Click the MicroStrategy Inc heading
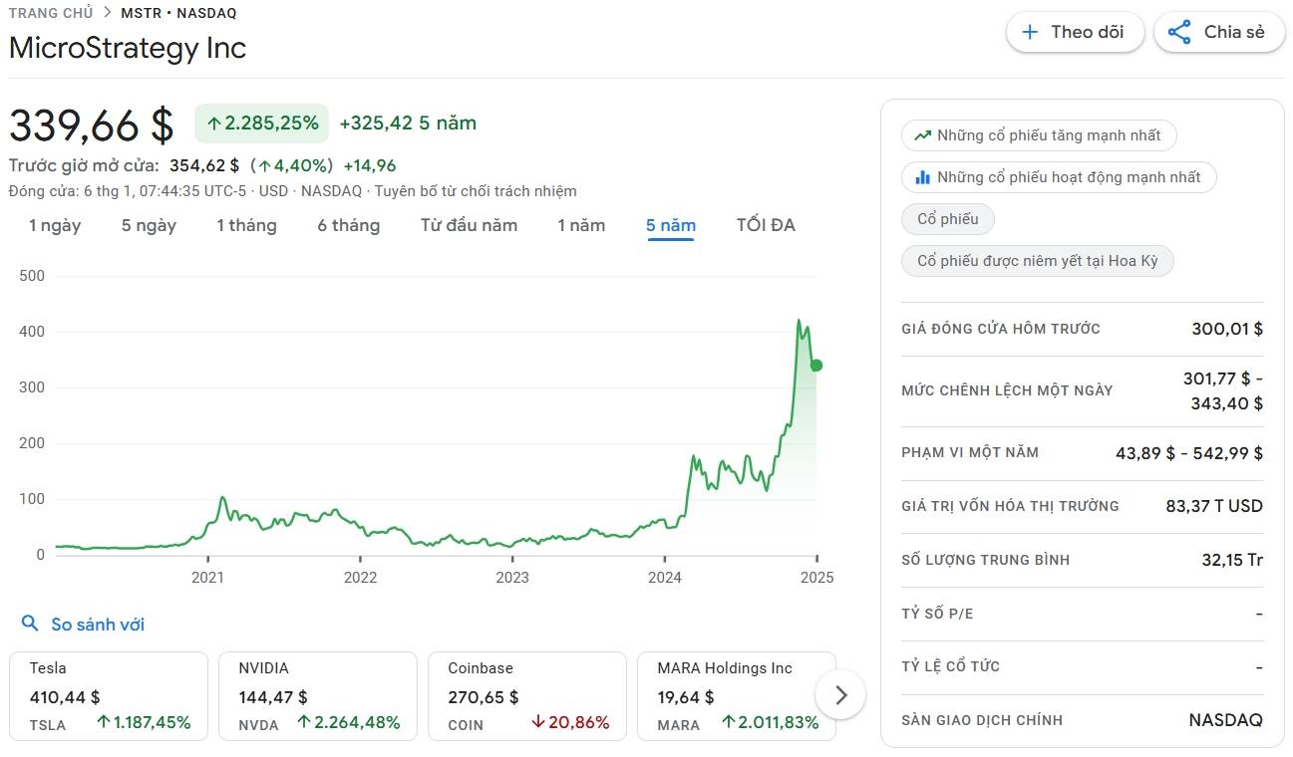The width and height of the screenshot is (1293, 757). point(128,48)
